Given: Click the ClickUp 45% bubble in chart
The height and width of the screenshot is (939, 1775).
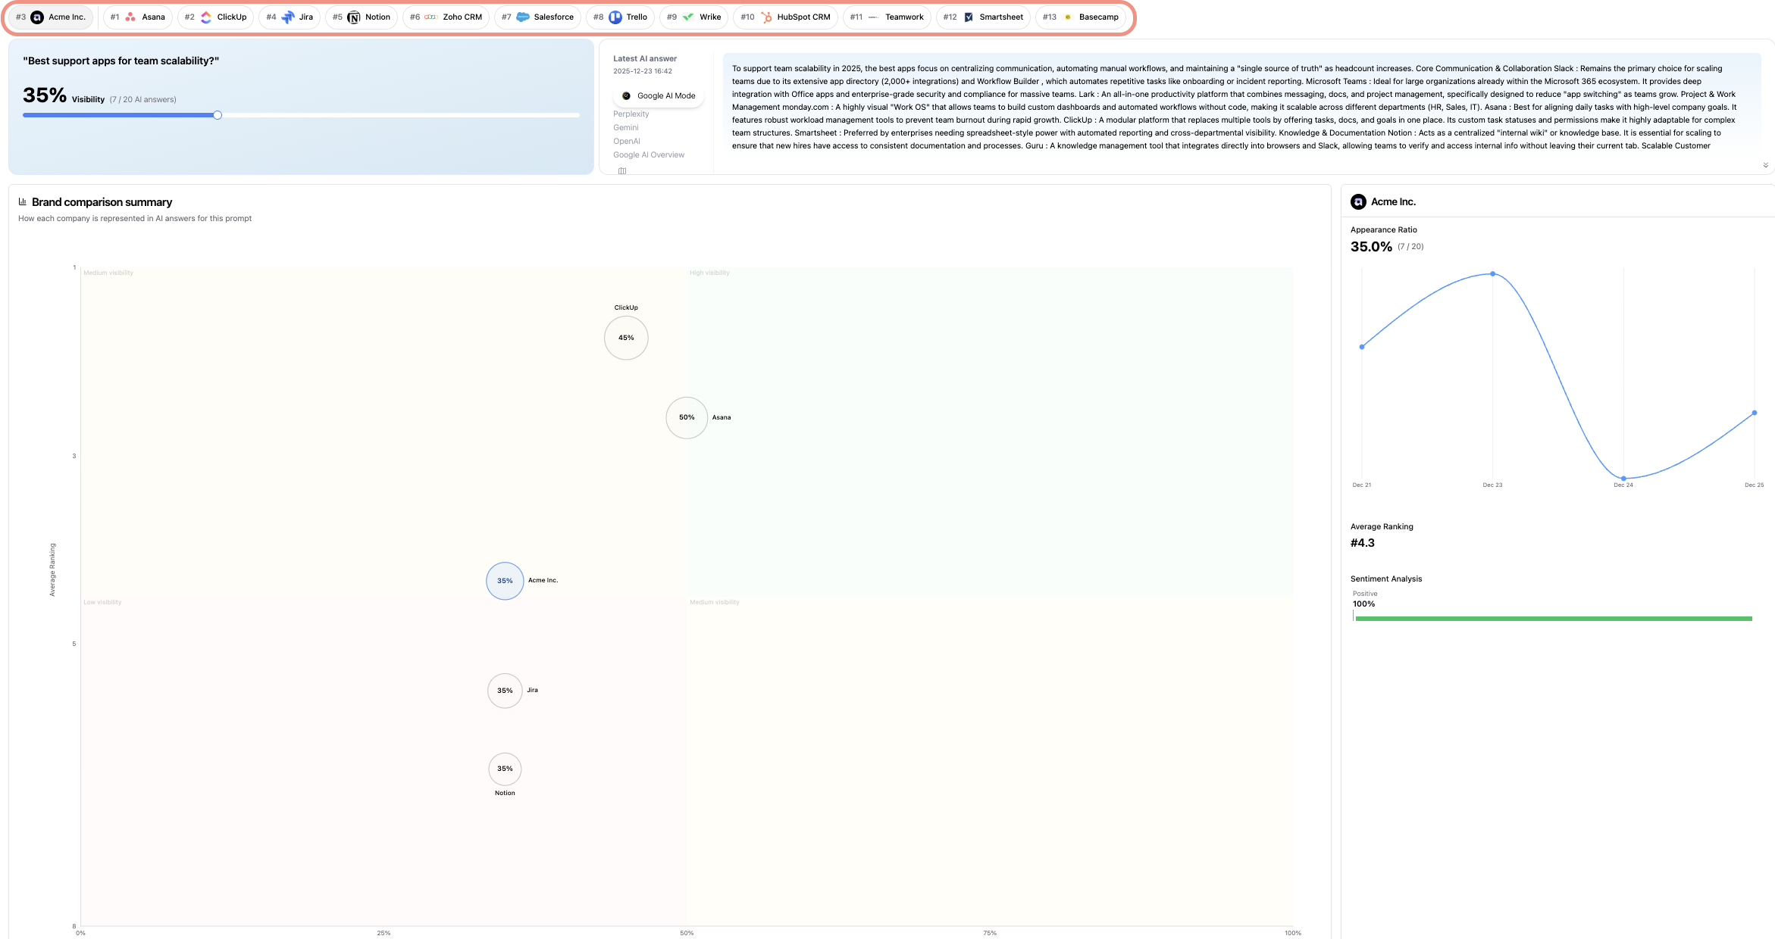Looking at the screenshot, I should pos(626,338).
